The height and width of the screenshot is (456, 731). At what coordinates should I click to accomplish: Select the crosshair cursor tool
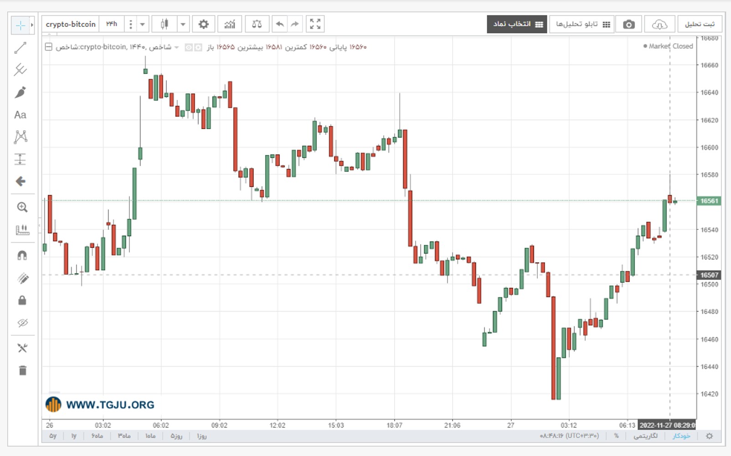[20, 25]
